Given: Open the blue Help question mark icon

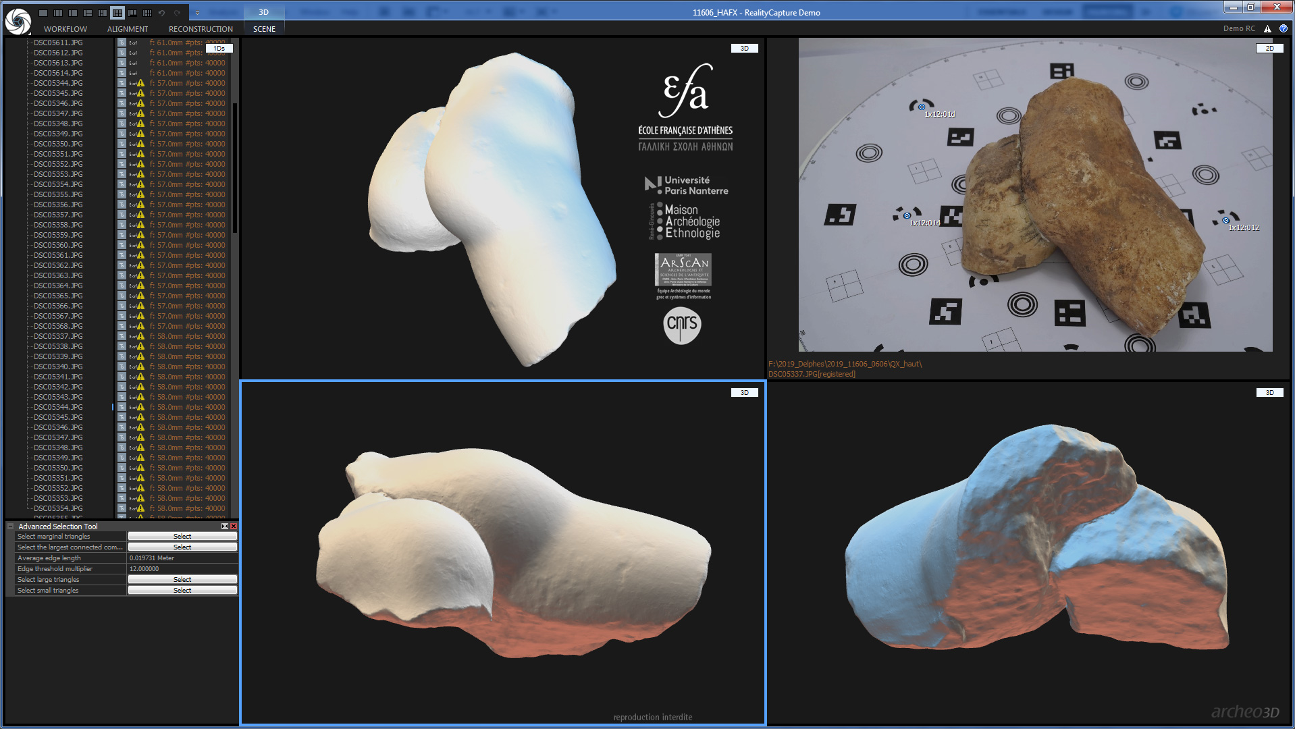Looking at the screenshot, I should (1283, 29).
